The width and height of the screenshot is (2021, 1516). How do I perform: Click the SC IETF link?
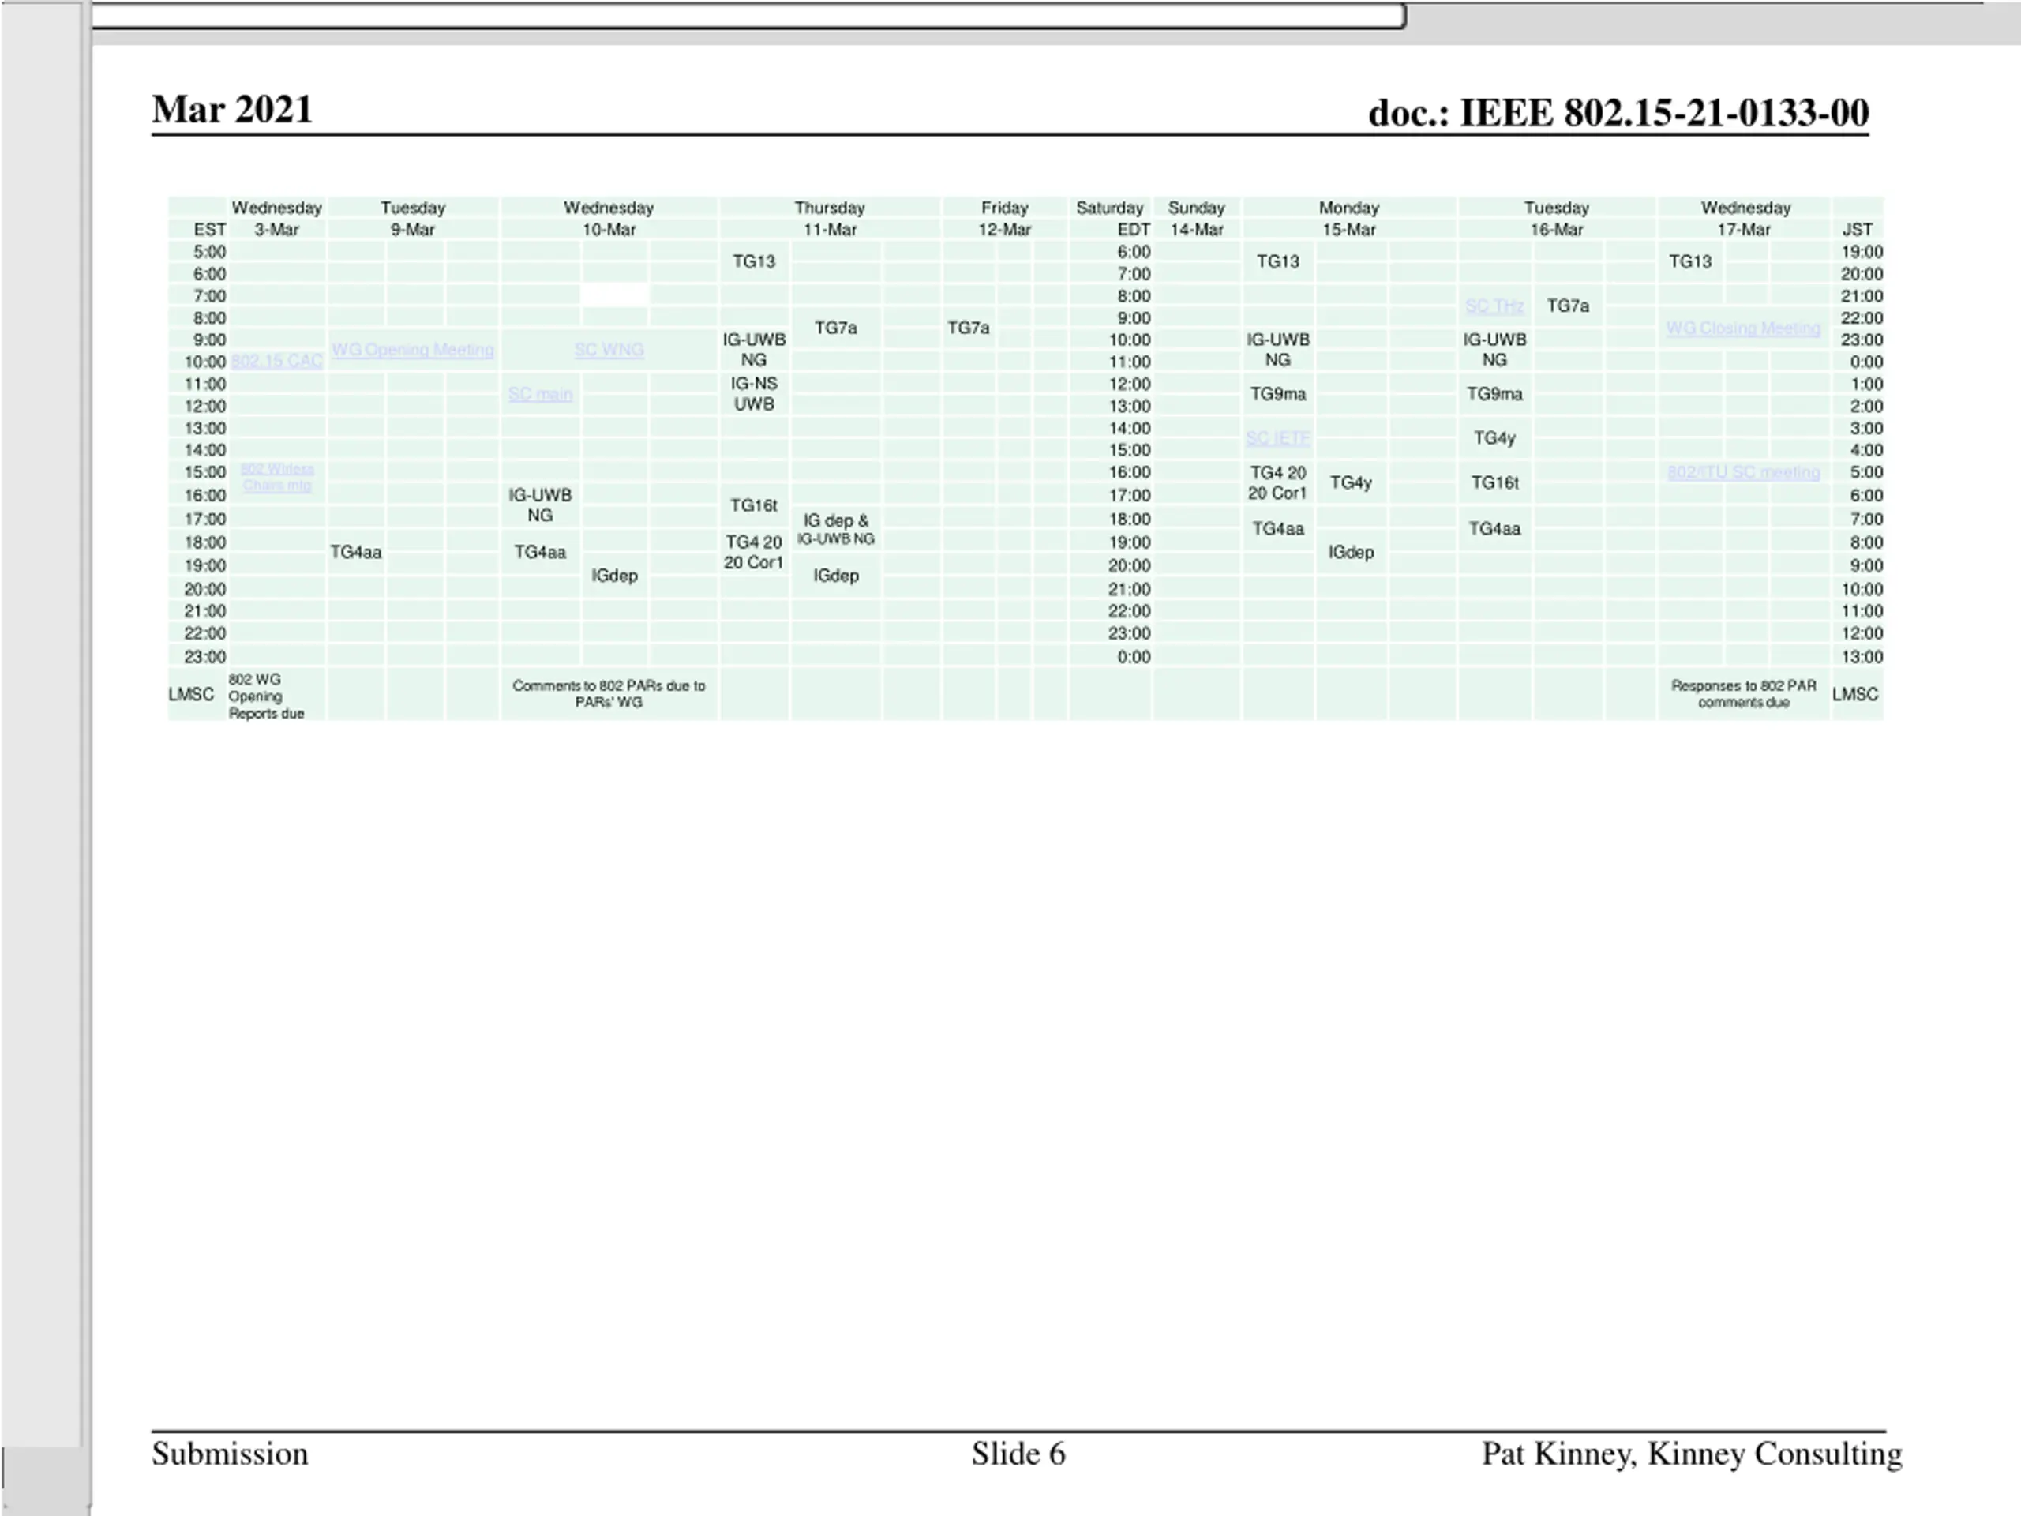(1277, 439)
